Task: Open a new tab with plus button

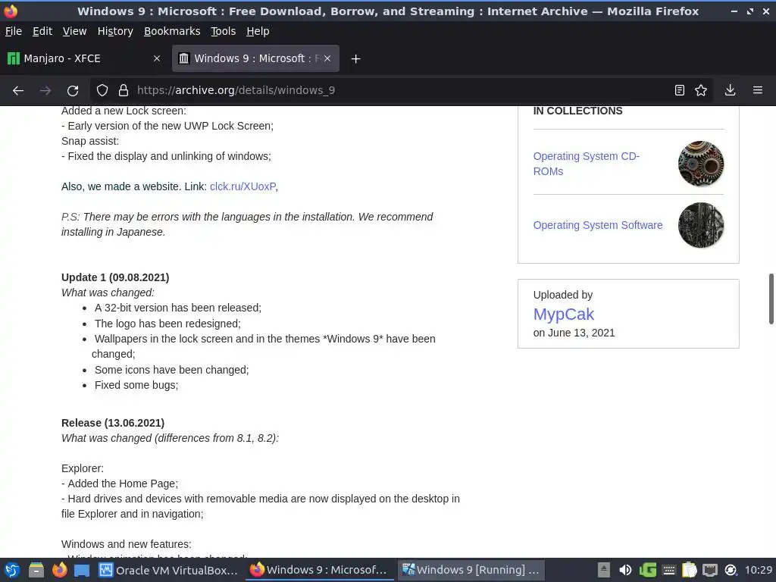Action: 356,59
